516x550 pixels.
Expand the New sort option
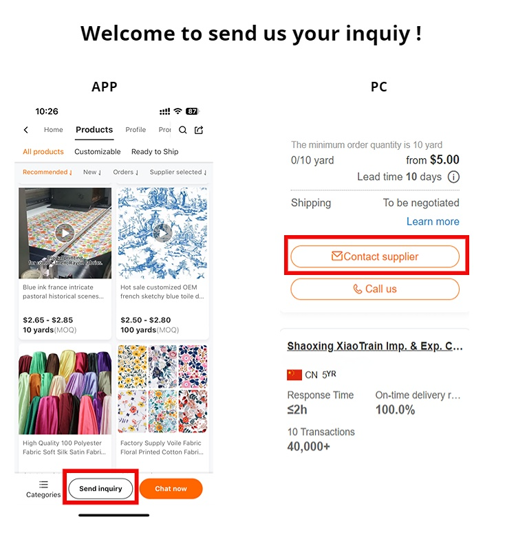click(x=92, y=173)
